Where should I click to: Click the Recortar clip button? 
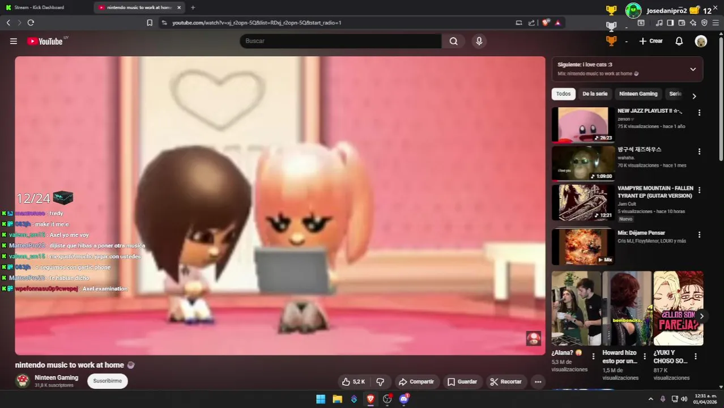pos(505,382)
